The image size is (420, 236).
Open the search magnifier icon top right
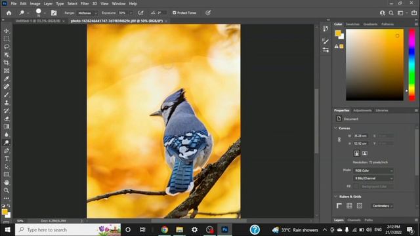(x=391, y=13)
